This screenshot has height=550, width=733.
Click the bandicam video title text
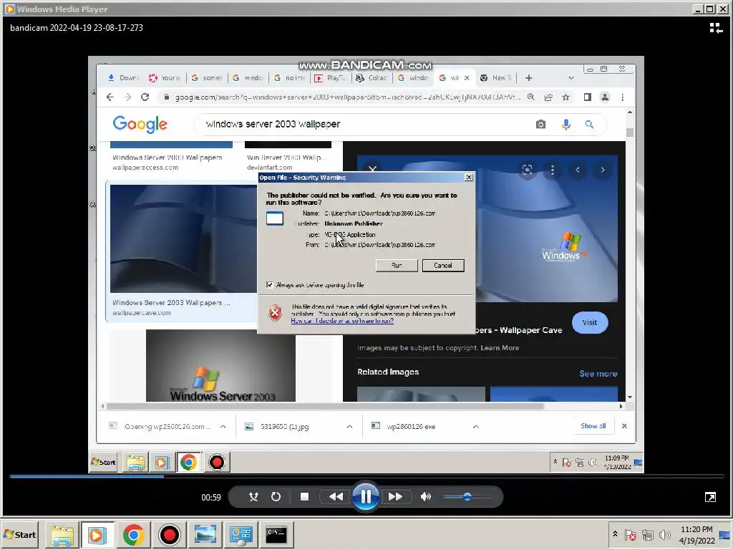click(x=77, y=28)
